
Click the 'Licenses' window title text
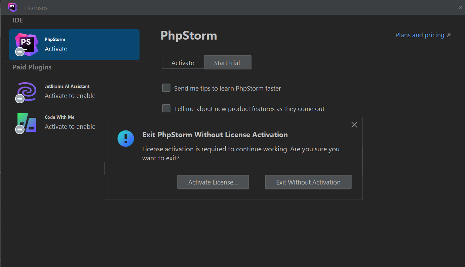[36, 8]
